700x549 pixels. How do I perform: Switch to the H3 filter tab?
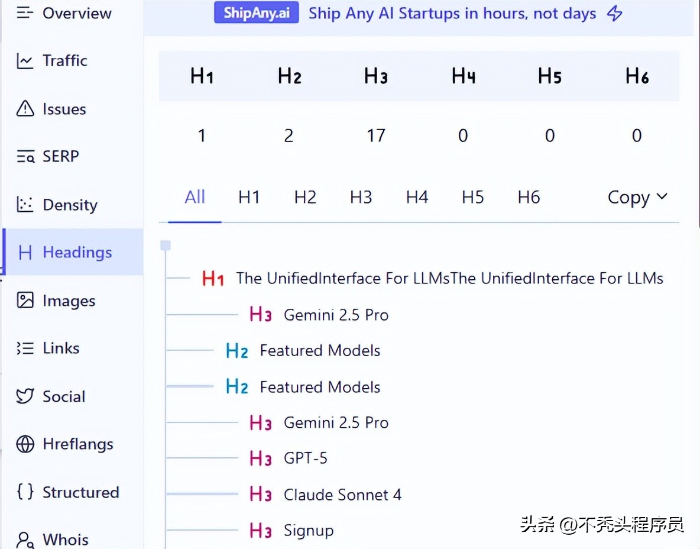coord(361,198)
